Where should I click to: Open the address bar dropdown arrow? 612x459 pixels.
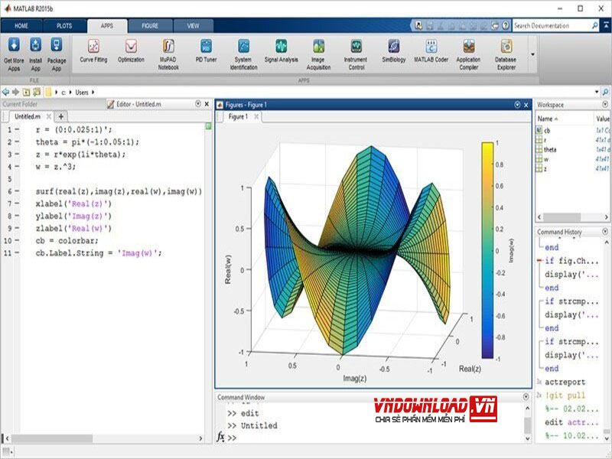[x=597, y=92]
